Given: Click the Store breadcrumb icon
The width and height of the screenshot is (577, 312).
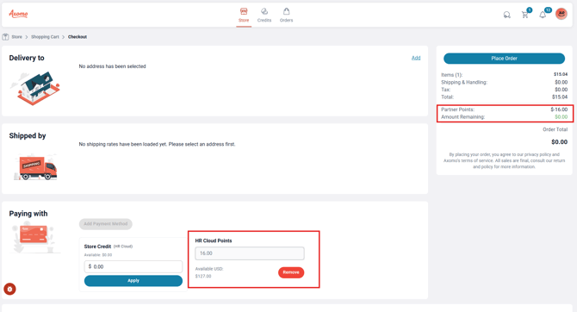Looking at the screenshot, I should tap(5, 37).
